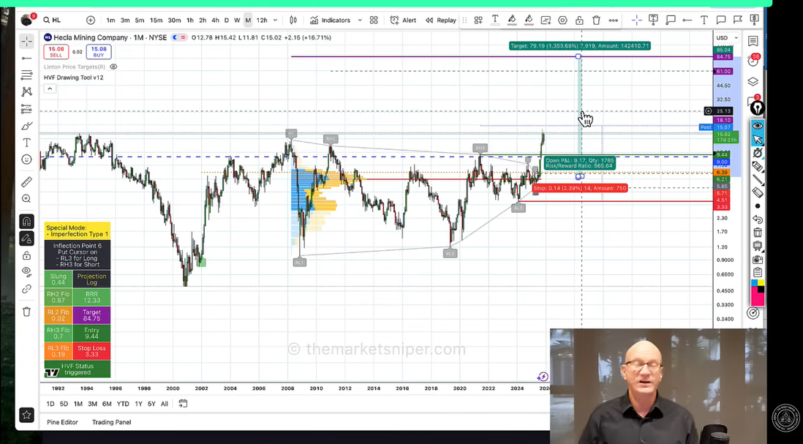
Task: Select the 15m timeframe
Action: [157, 20]
